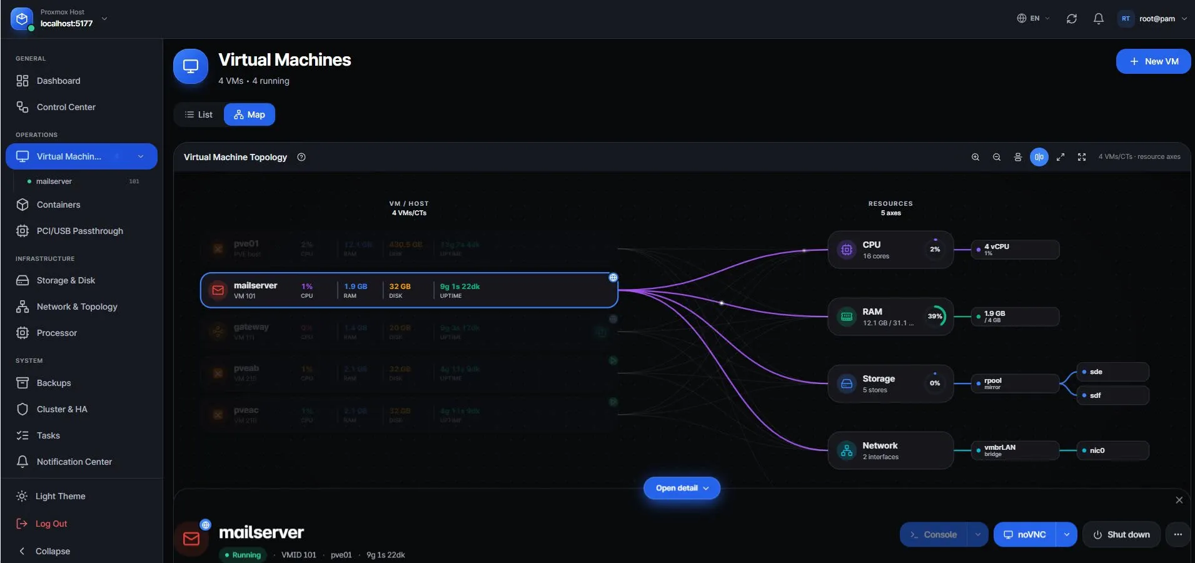The height and width of the screenshot is (563, 1195).
Task: Open Tasks in the sidebar
Action: [81, 435]
